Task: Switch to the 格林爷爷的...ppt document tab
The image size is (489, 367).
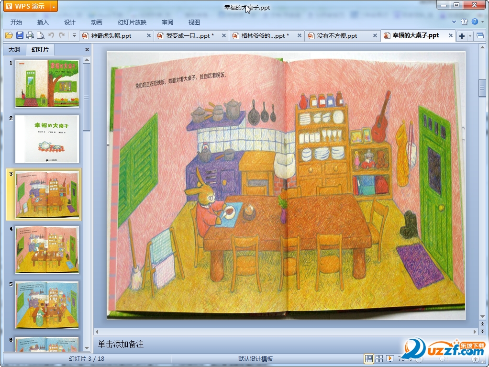Action: coord(265,36)
